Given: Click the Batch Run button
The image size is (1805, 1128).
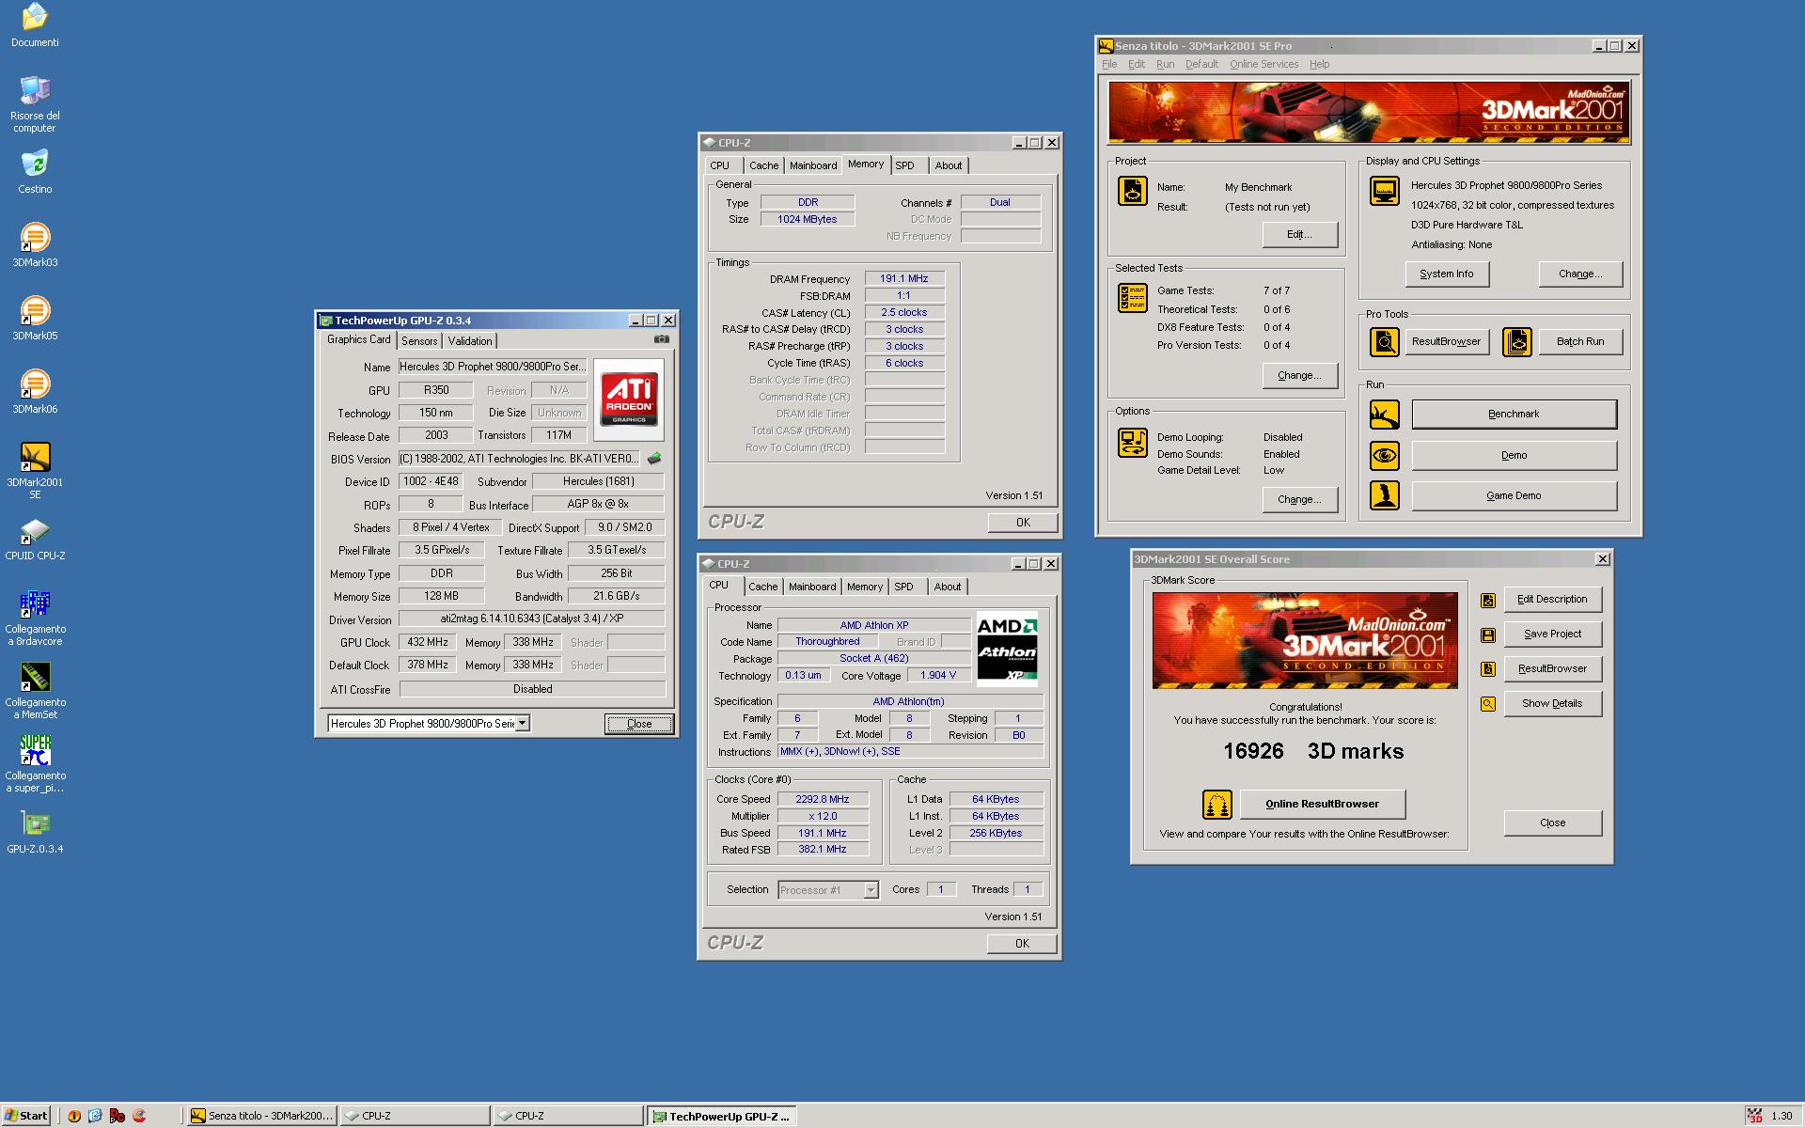Looking at the screenshot, I should (1580, 341).
